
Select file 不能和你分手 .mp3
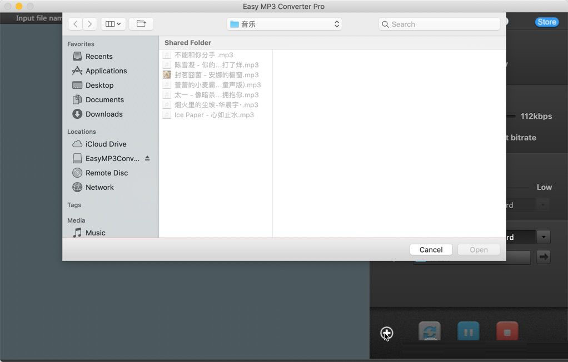pyautogui.click(x=217, y=55)
